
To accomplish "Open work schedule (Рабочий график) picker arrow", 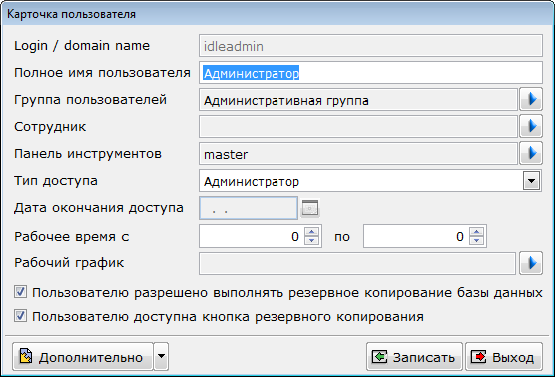I will click(531, 263).
